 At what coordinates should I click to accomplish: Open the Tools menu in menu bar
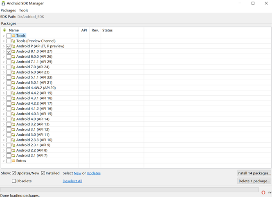coord(23,10)
